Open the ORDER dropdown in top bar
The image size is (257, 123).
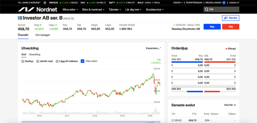click(178, 2)
